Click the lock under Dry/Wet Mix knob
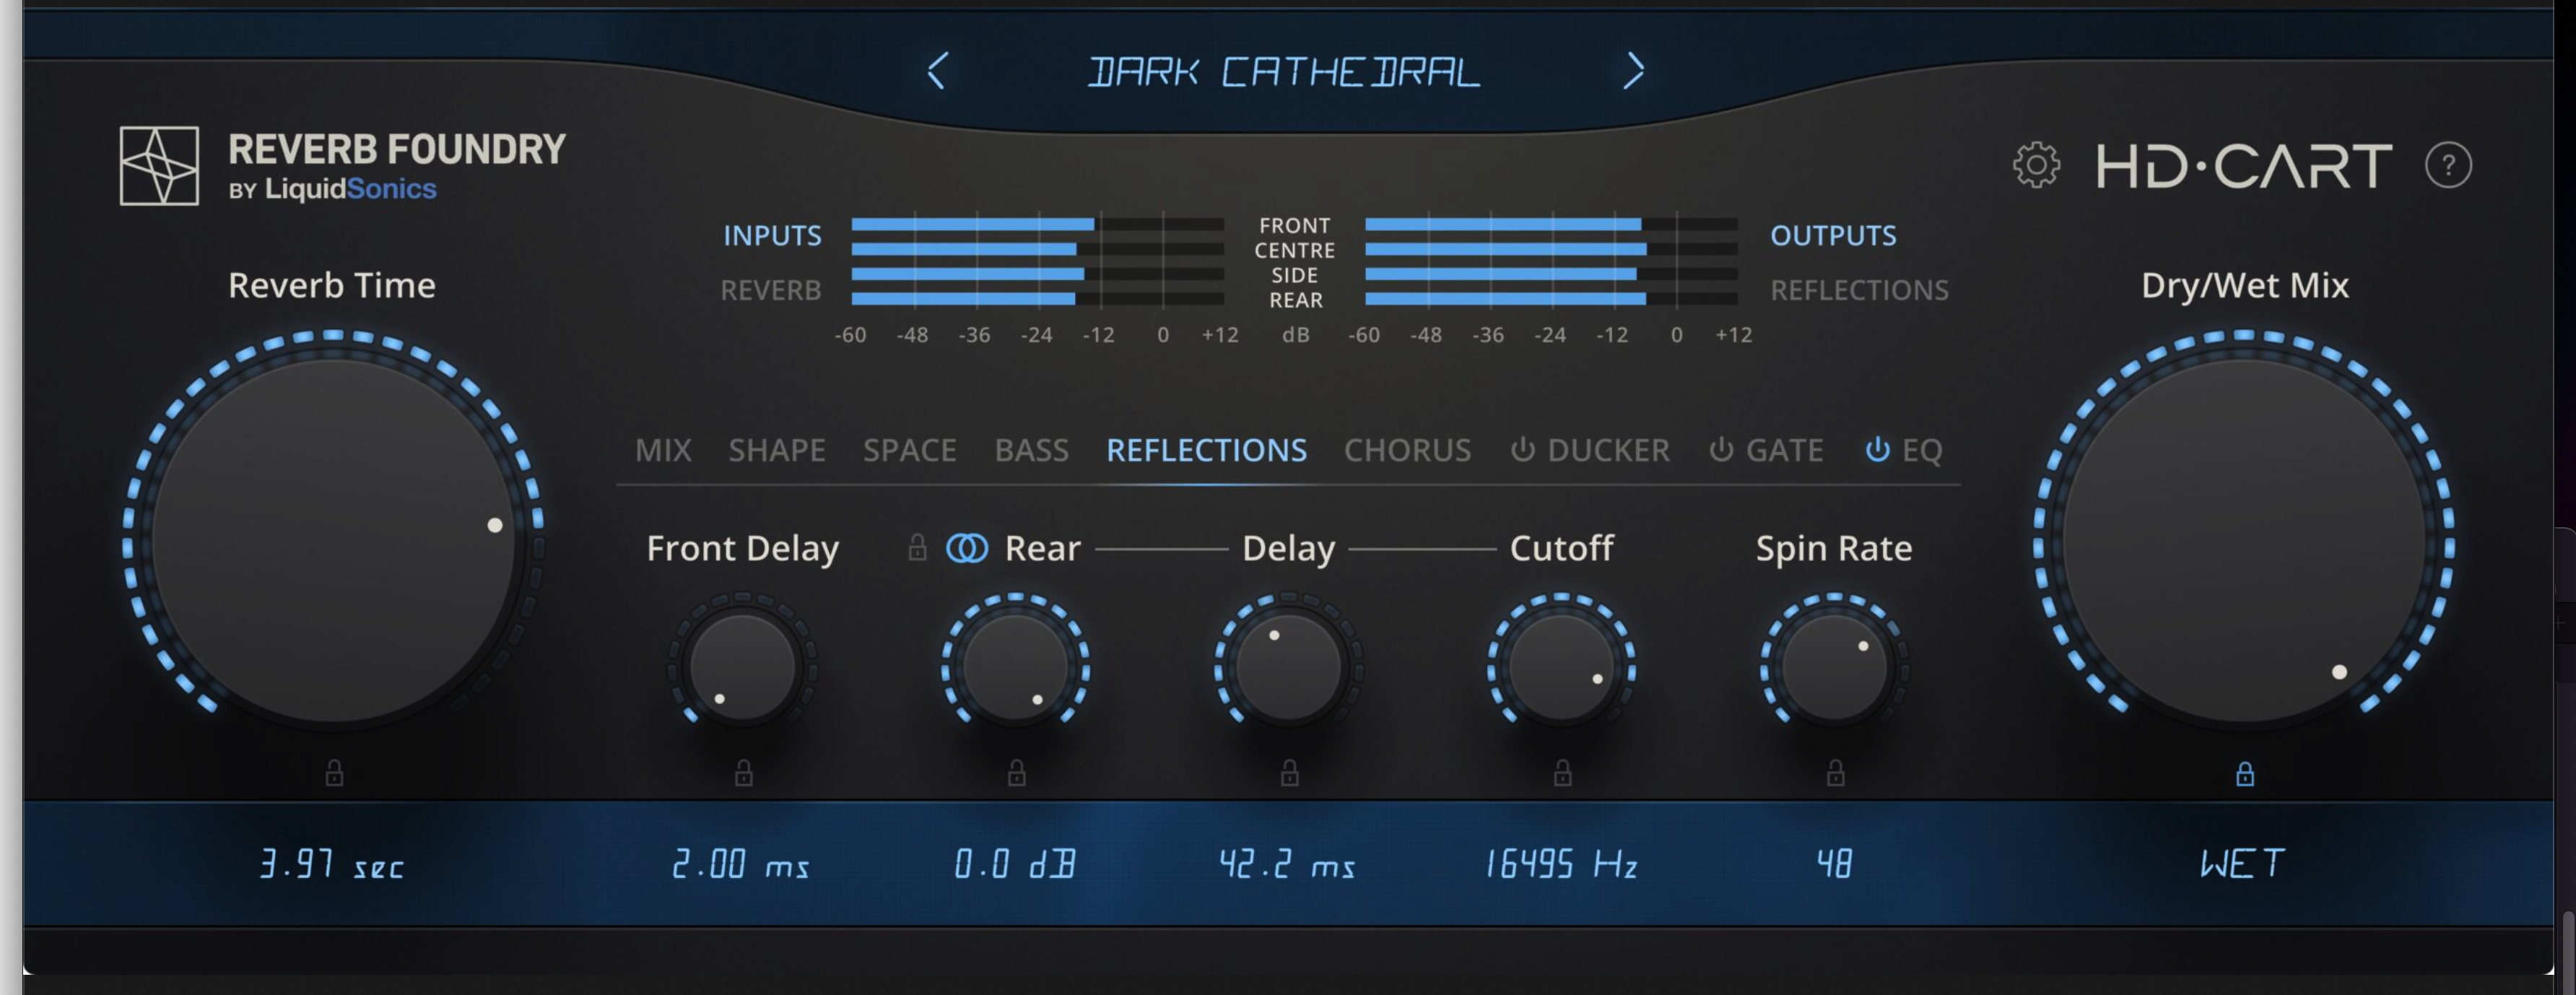This screenshot has width=2576, height=995. (x=2245, y=773)
